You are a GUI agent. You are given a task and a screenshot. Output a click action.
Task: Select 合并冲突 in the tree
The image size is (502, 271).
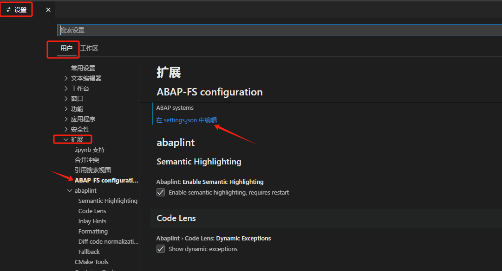click(x=87, y=160)
